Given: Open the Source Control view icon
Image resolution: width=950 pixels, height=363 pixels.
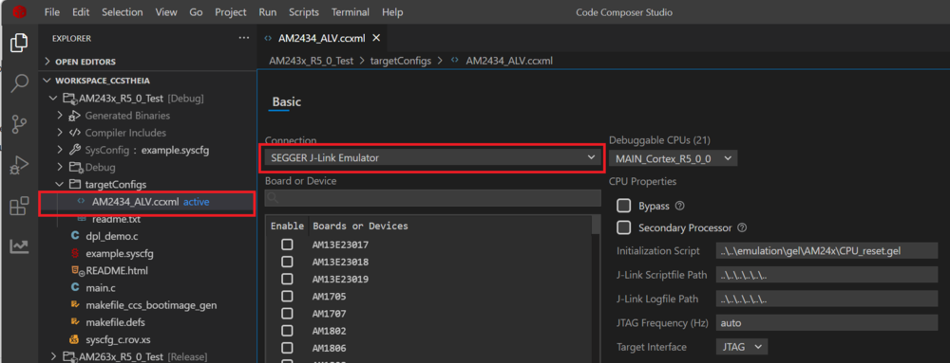Looking at the screenshot, I should tap(19, 124).
